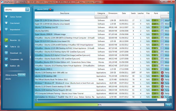This screenshot has width=176, height=111.
Task: Open Impostazioni menu item
Action: pos(15,30)
